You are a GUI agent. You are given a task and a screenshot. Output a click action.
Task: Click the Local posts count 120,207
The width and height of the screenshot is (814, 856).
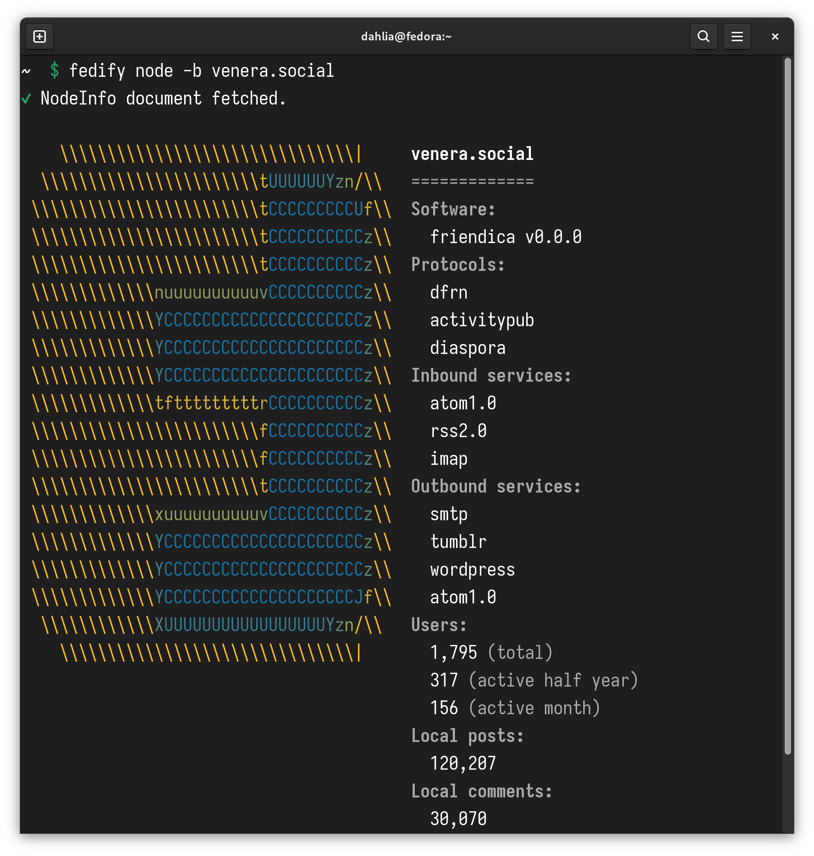pos(462,764)
